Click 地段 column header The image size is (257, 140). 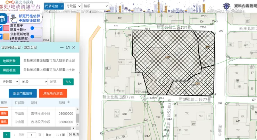click(34, 102)
